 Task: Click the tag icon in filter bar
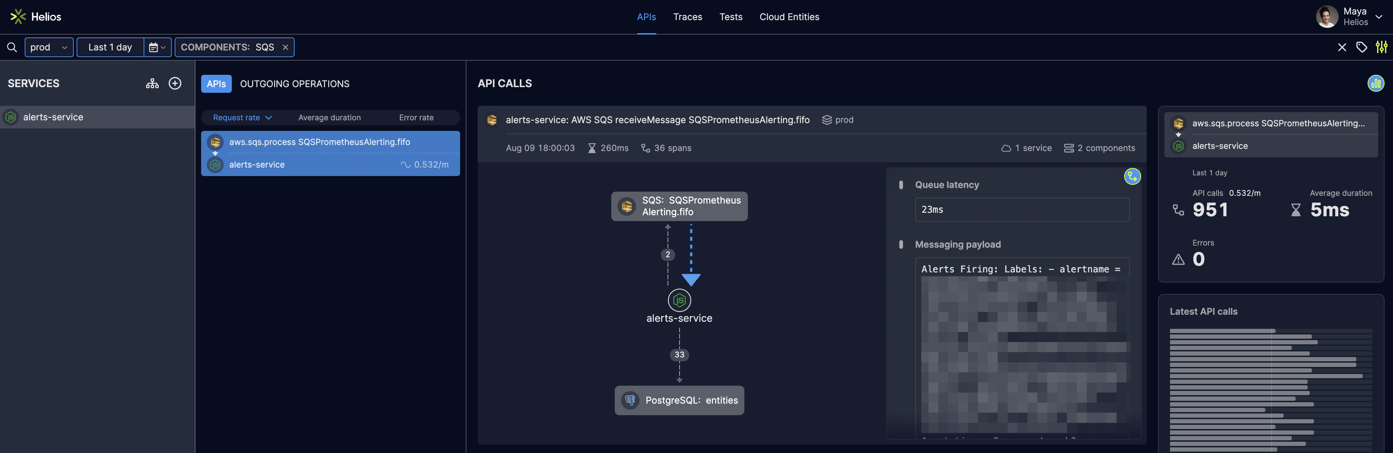pyautogui.click(x=1362, y=48)
